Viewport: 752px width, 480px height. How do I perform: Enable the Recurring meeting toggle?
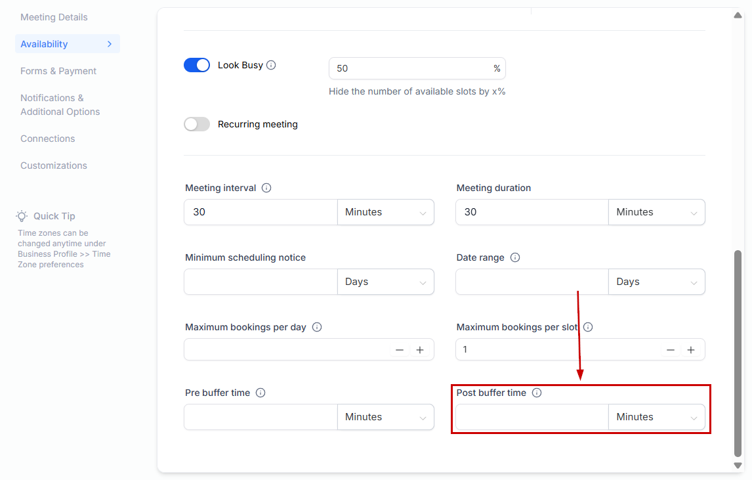[197, 124]
